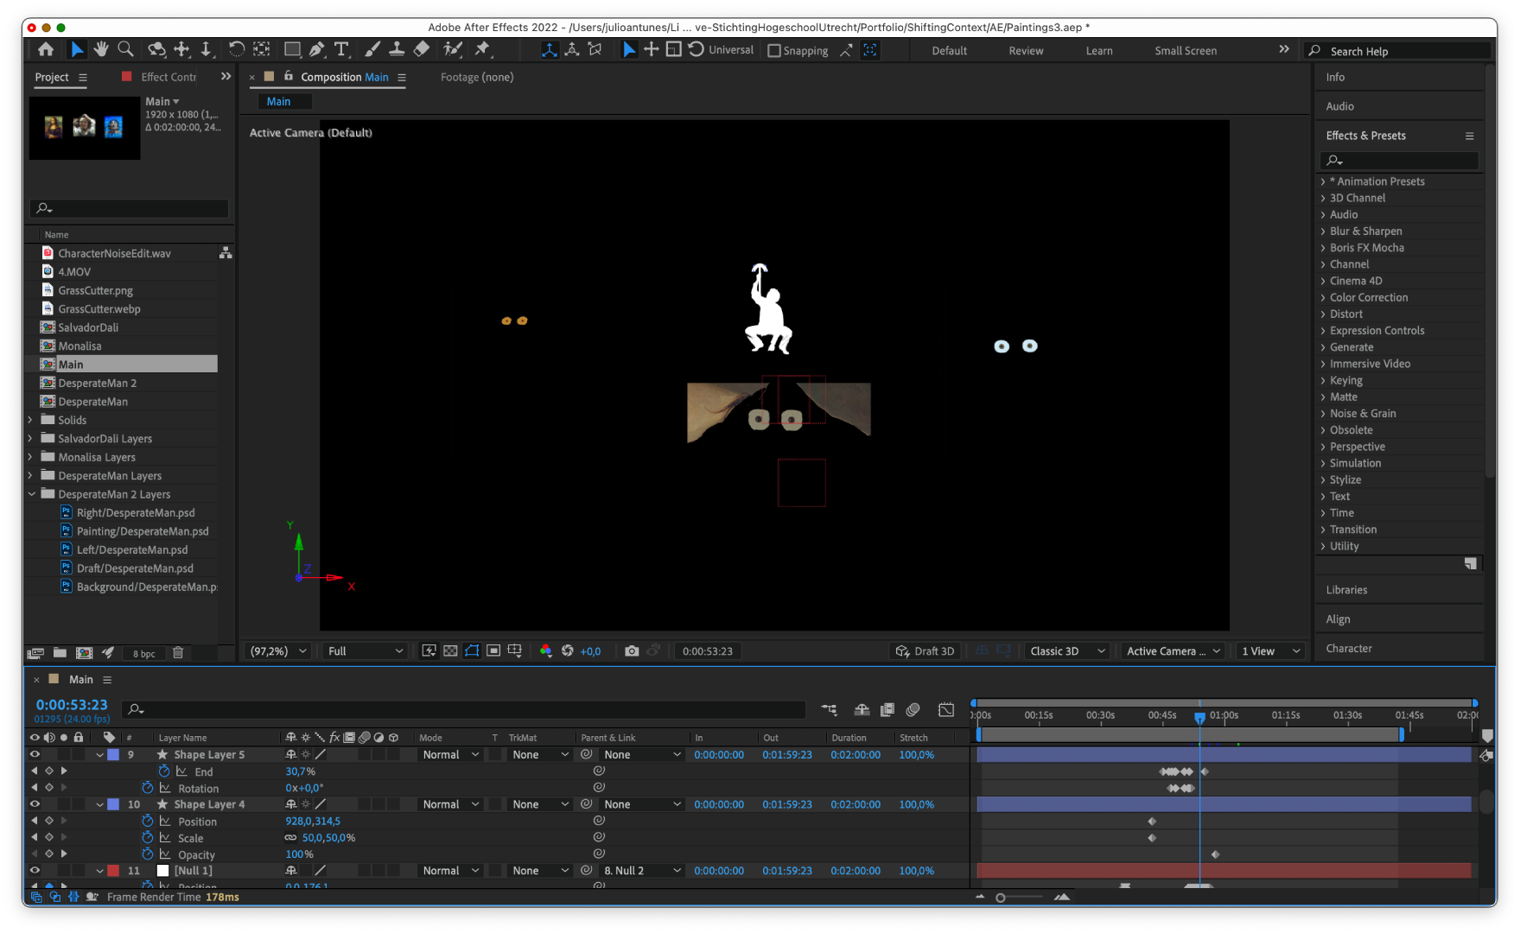This screenshot has height=933, width=1514.
Task: Select the Roto Brush tool
Action: click(x=453, y=50)
